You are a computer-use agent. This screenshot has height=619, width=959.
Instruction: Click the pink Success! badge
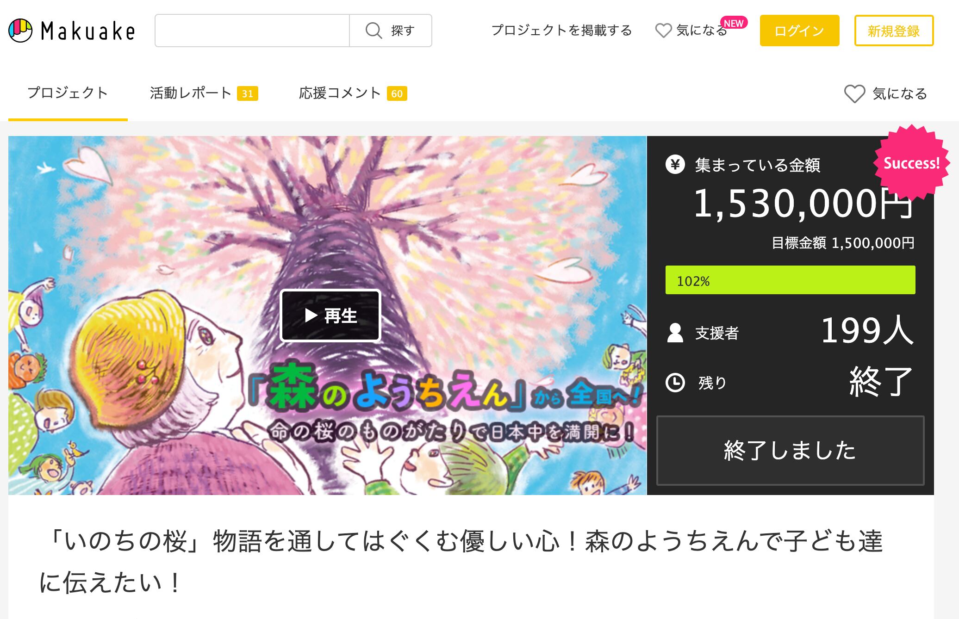[x=911, y=163]
